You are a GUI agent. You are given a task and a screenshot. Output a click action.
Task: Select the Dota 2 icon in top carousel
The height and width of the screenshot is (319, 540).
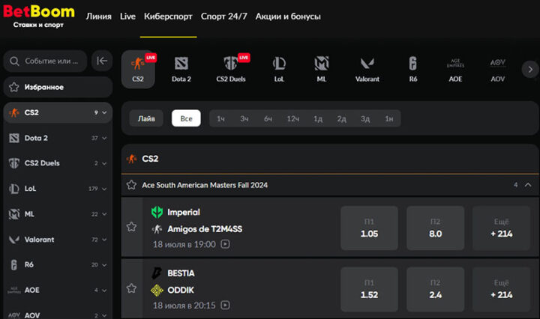coord(181,68)
